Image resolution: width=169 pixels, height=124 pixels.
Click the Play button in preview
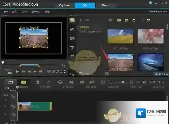(x=17, y=72)
